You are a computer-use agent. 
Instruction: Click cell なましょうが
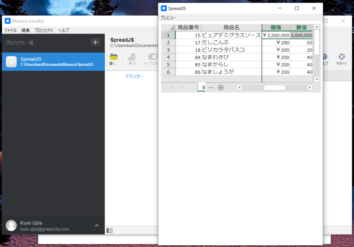[x=231, y=72]
